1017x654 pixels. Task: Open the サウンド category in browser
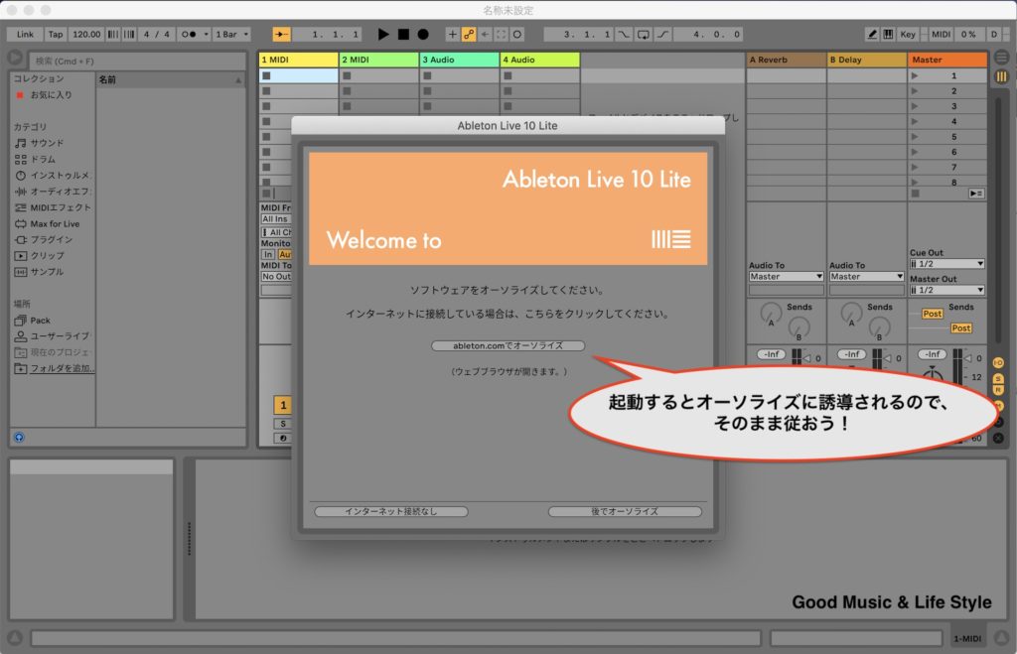tap(47, 143)
